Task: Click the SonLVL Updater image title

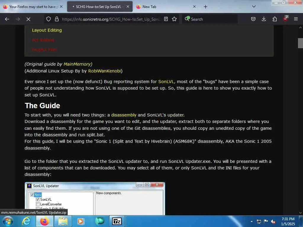Action: click(46, 186)
